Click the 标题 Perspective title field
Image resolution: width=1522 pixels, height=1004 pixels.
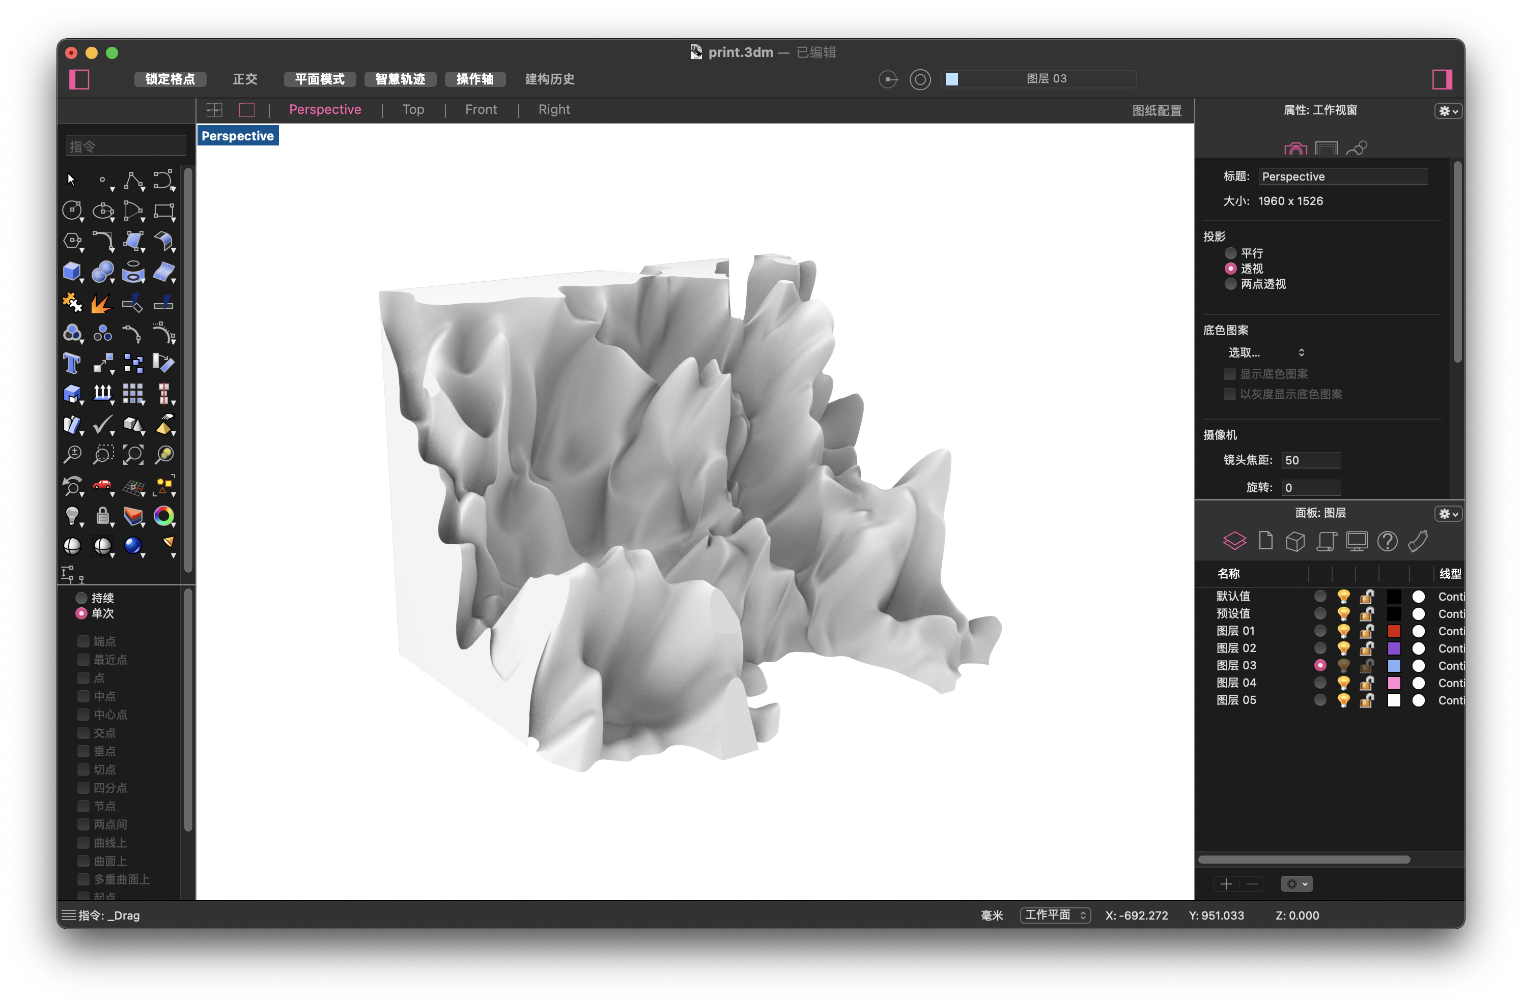pos(1342,176)
